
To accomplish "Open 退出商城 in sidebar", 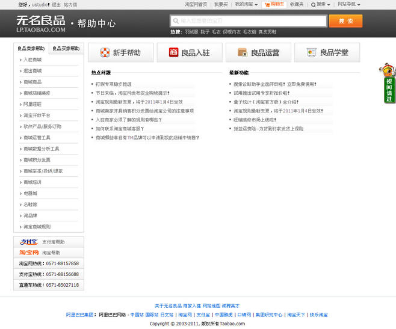I will pyautogui.click(x=32, y=71).
